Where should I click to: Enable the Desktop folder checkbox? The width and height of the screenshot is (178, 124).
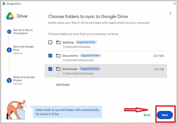click(50, 42)
